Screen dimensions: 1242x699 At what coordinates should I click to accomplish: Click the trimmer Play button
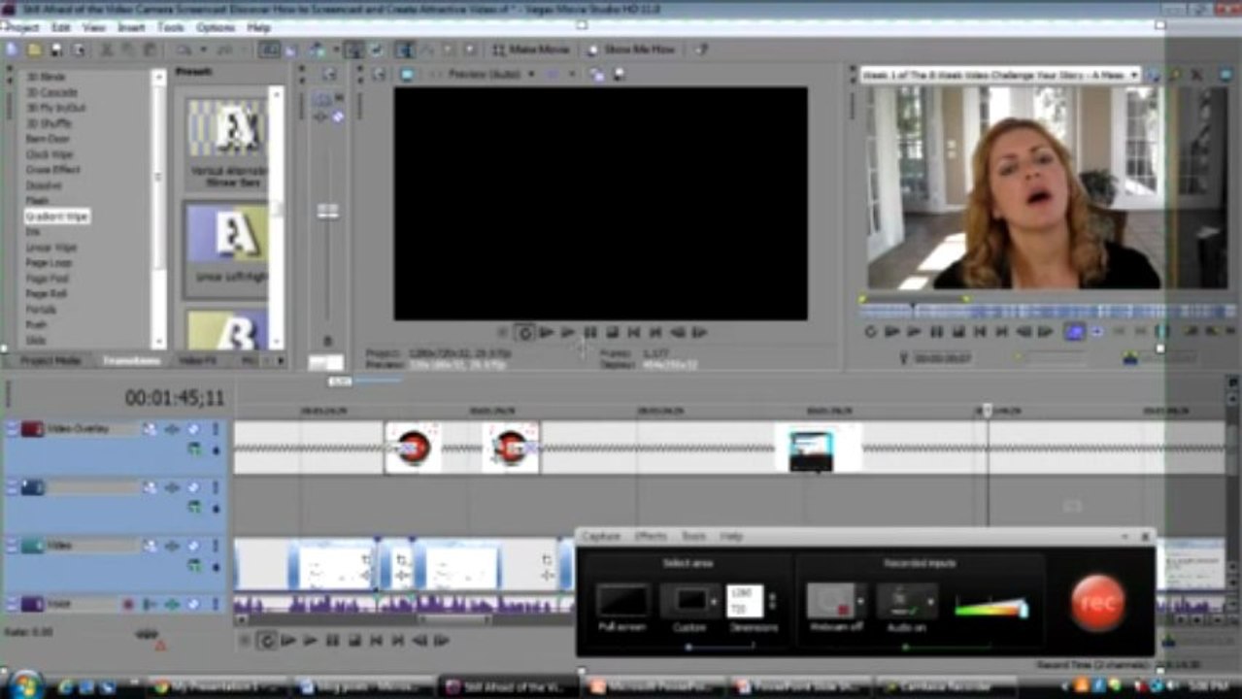click(913, 332)
